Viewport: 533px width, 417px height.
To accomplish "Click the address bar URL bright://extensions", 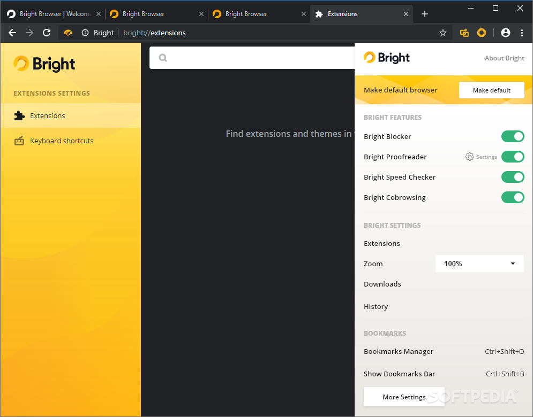I will point(154,33).
